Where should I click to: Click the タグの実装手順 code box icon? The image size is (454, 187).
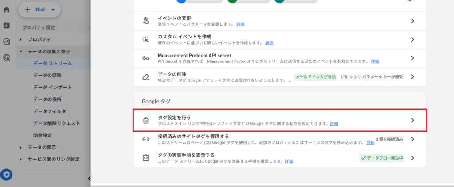click(x=145, y=158)
